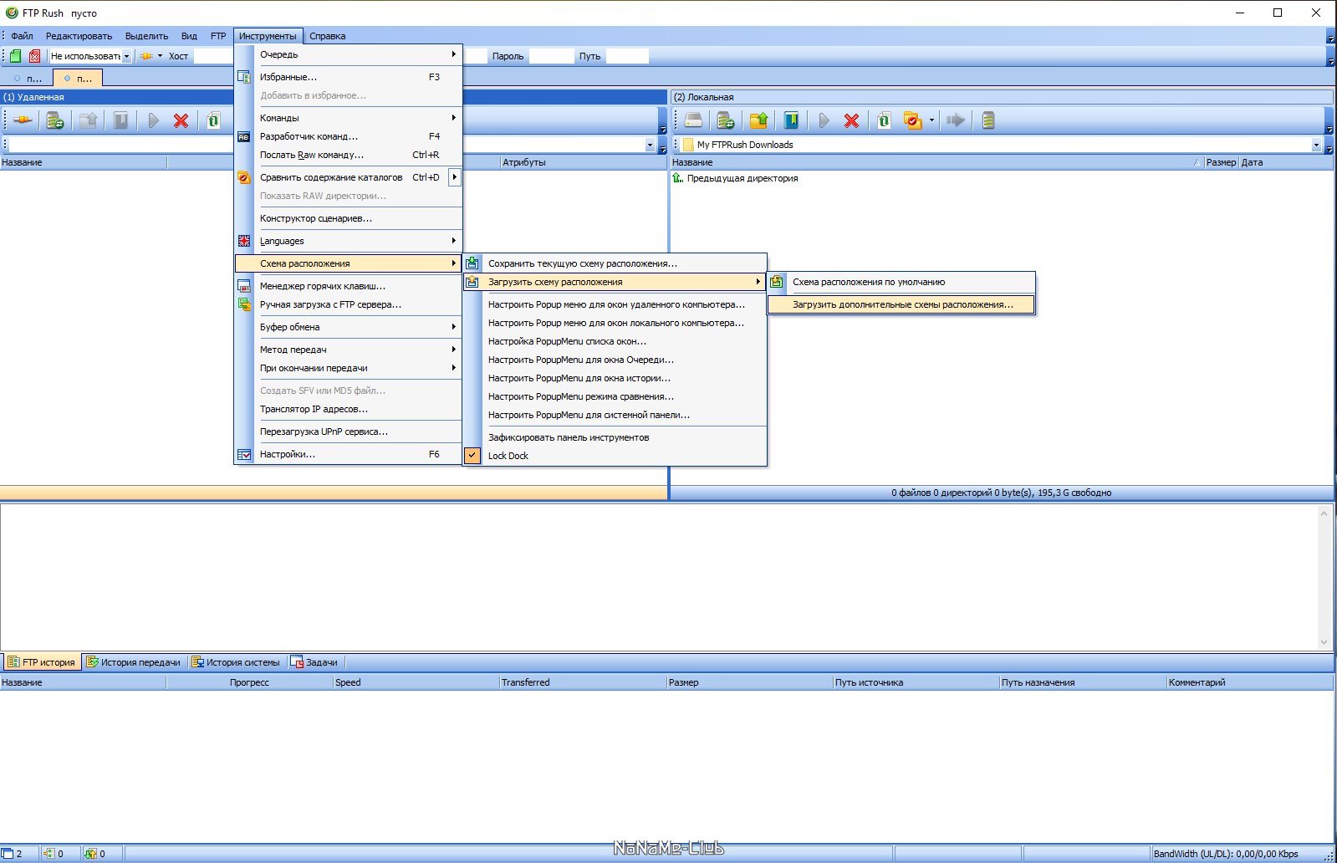Expand the Очередь submenu
Viewport: 1337px width, 863px height.
[348, 54]
